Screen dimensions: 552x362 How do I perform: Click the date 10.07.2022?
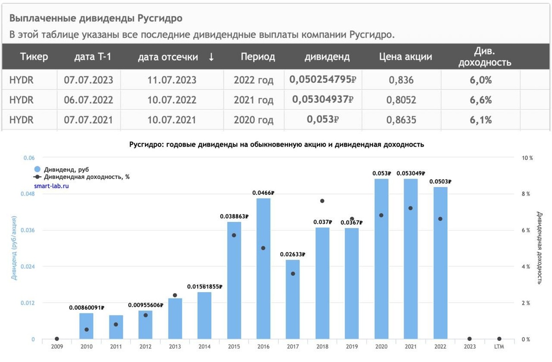pyautogui.click(x=172, y=100)
